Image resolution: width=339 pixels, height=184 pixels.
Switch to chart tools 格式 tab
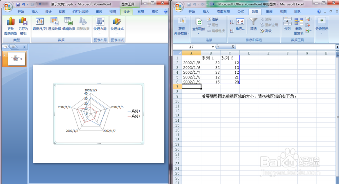155,11
